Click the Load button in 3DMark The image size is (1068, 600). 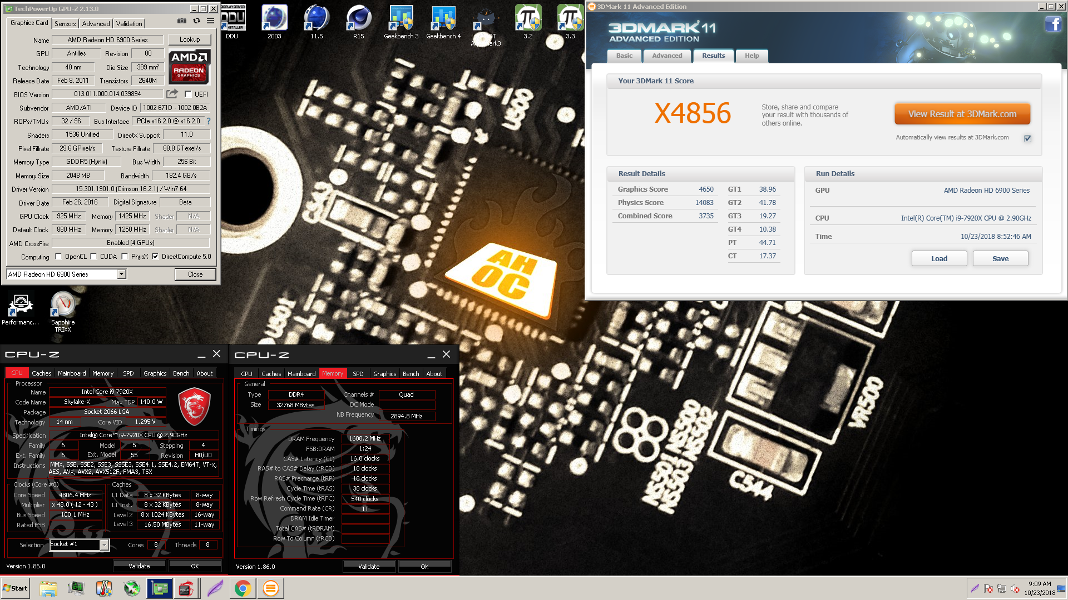(939, 258)
